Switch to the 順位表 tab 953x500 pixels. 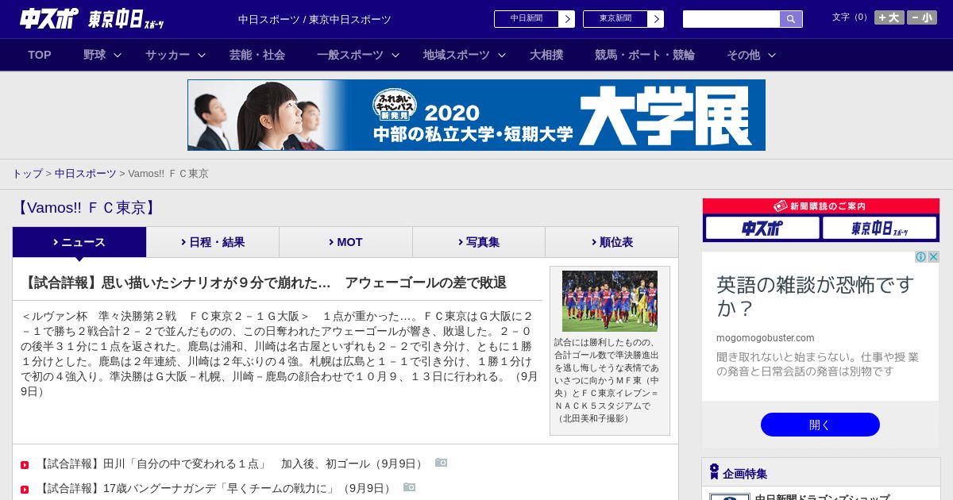coord(612,242)
